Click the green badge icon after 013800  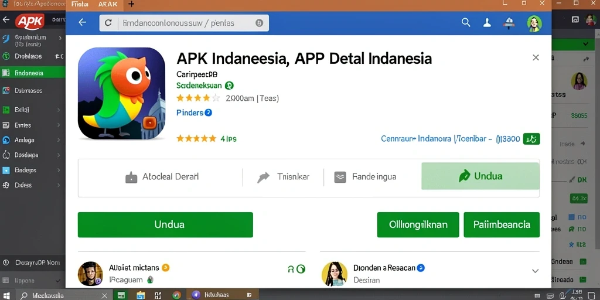click(x=531, y=139)
